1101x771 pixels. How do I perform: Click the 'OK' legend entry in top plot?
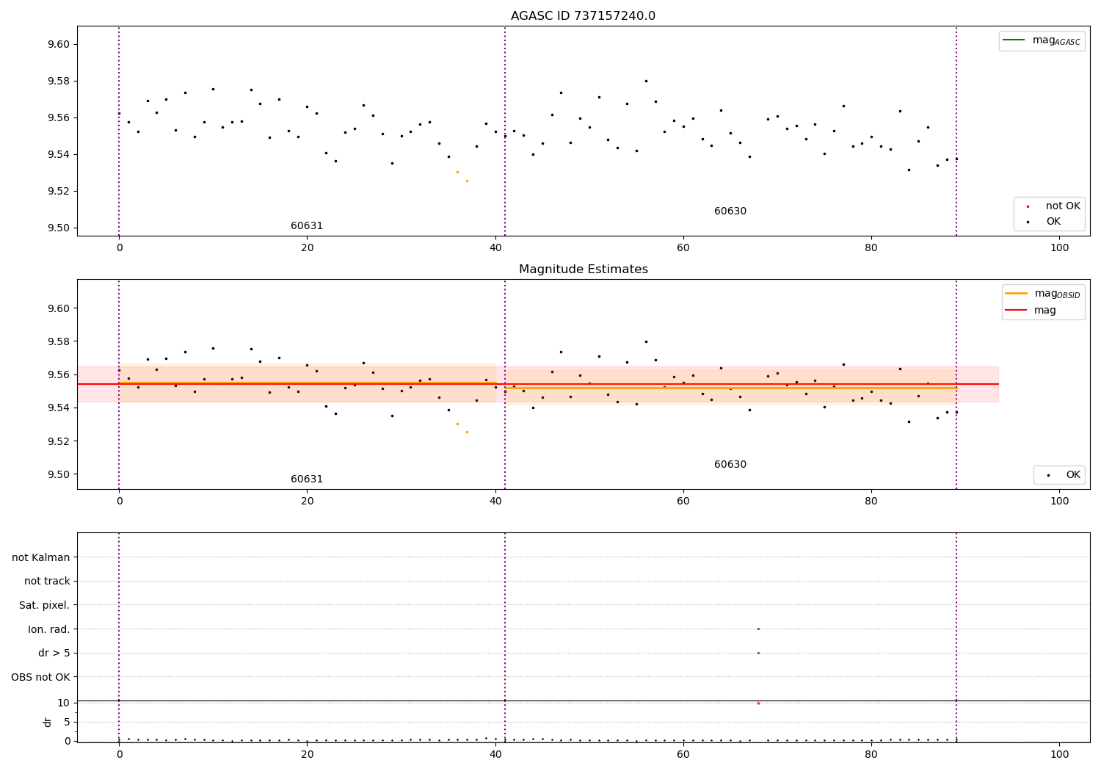pyautogui.click(x=1053, y=222)
